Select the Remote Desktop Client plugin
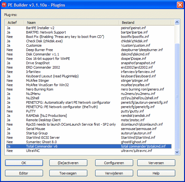Screen dimensions: 185x182 (x=89, y=120)
